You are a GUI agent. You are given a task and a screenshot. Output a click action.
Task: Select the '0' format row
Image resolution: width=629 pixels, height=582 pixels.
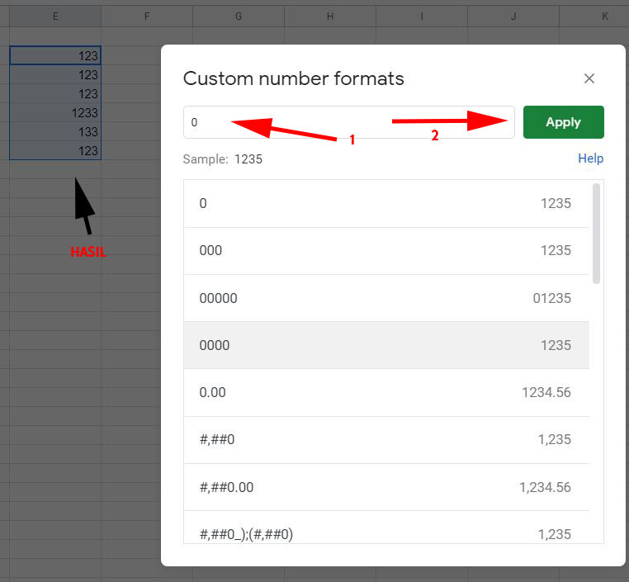click(386, 203)
